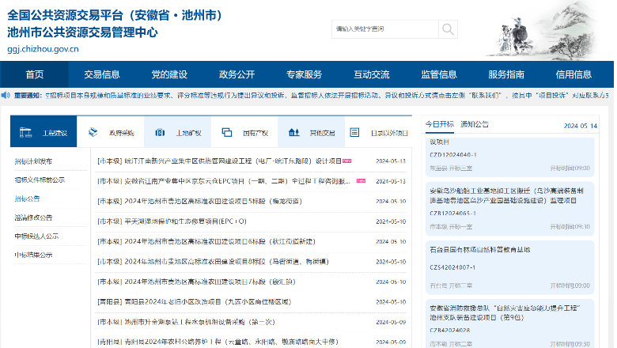Switch to the 通知公告 tab

(x=475, y=124)
